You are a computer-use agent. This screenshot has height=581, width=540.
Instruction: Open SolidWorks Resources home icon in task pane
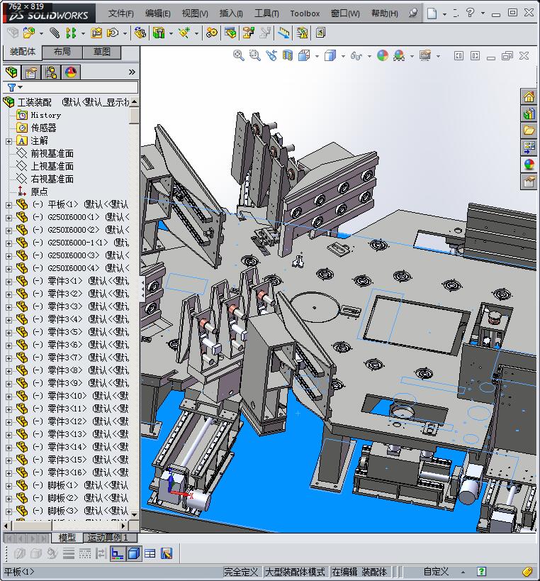(529, 96)
